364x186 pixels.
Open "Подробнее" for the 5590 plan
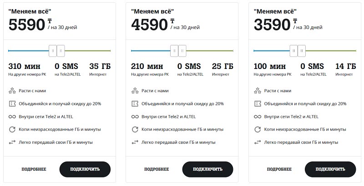pos(34,169)
